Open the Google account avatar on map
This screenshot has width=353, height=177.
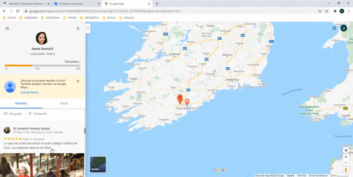[x=344, y=28]
